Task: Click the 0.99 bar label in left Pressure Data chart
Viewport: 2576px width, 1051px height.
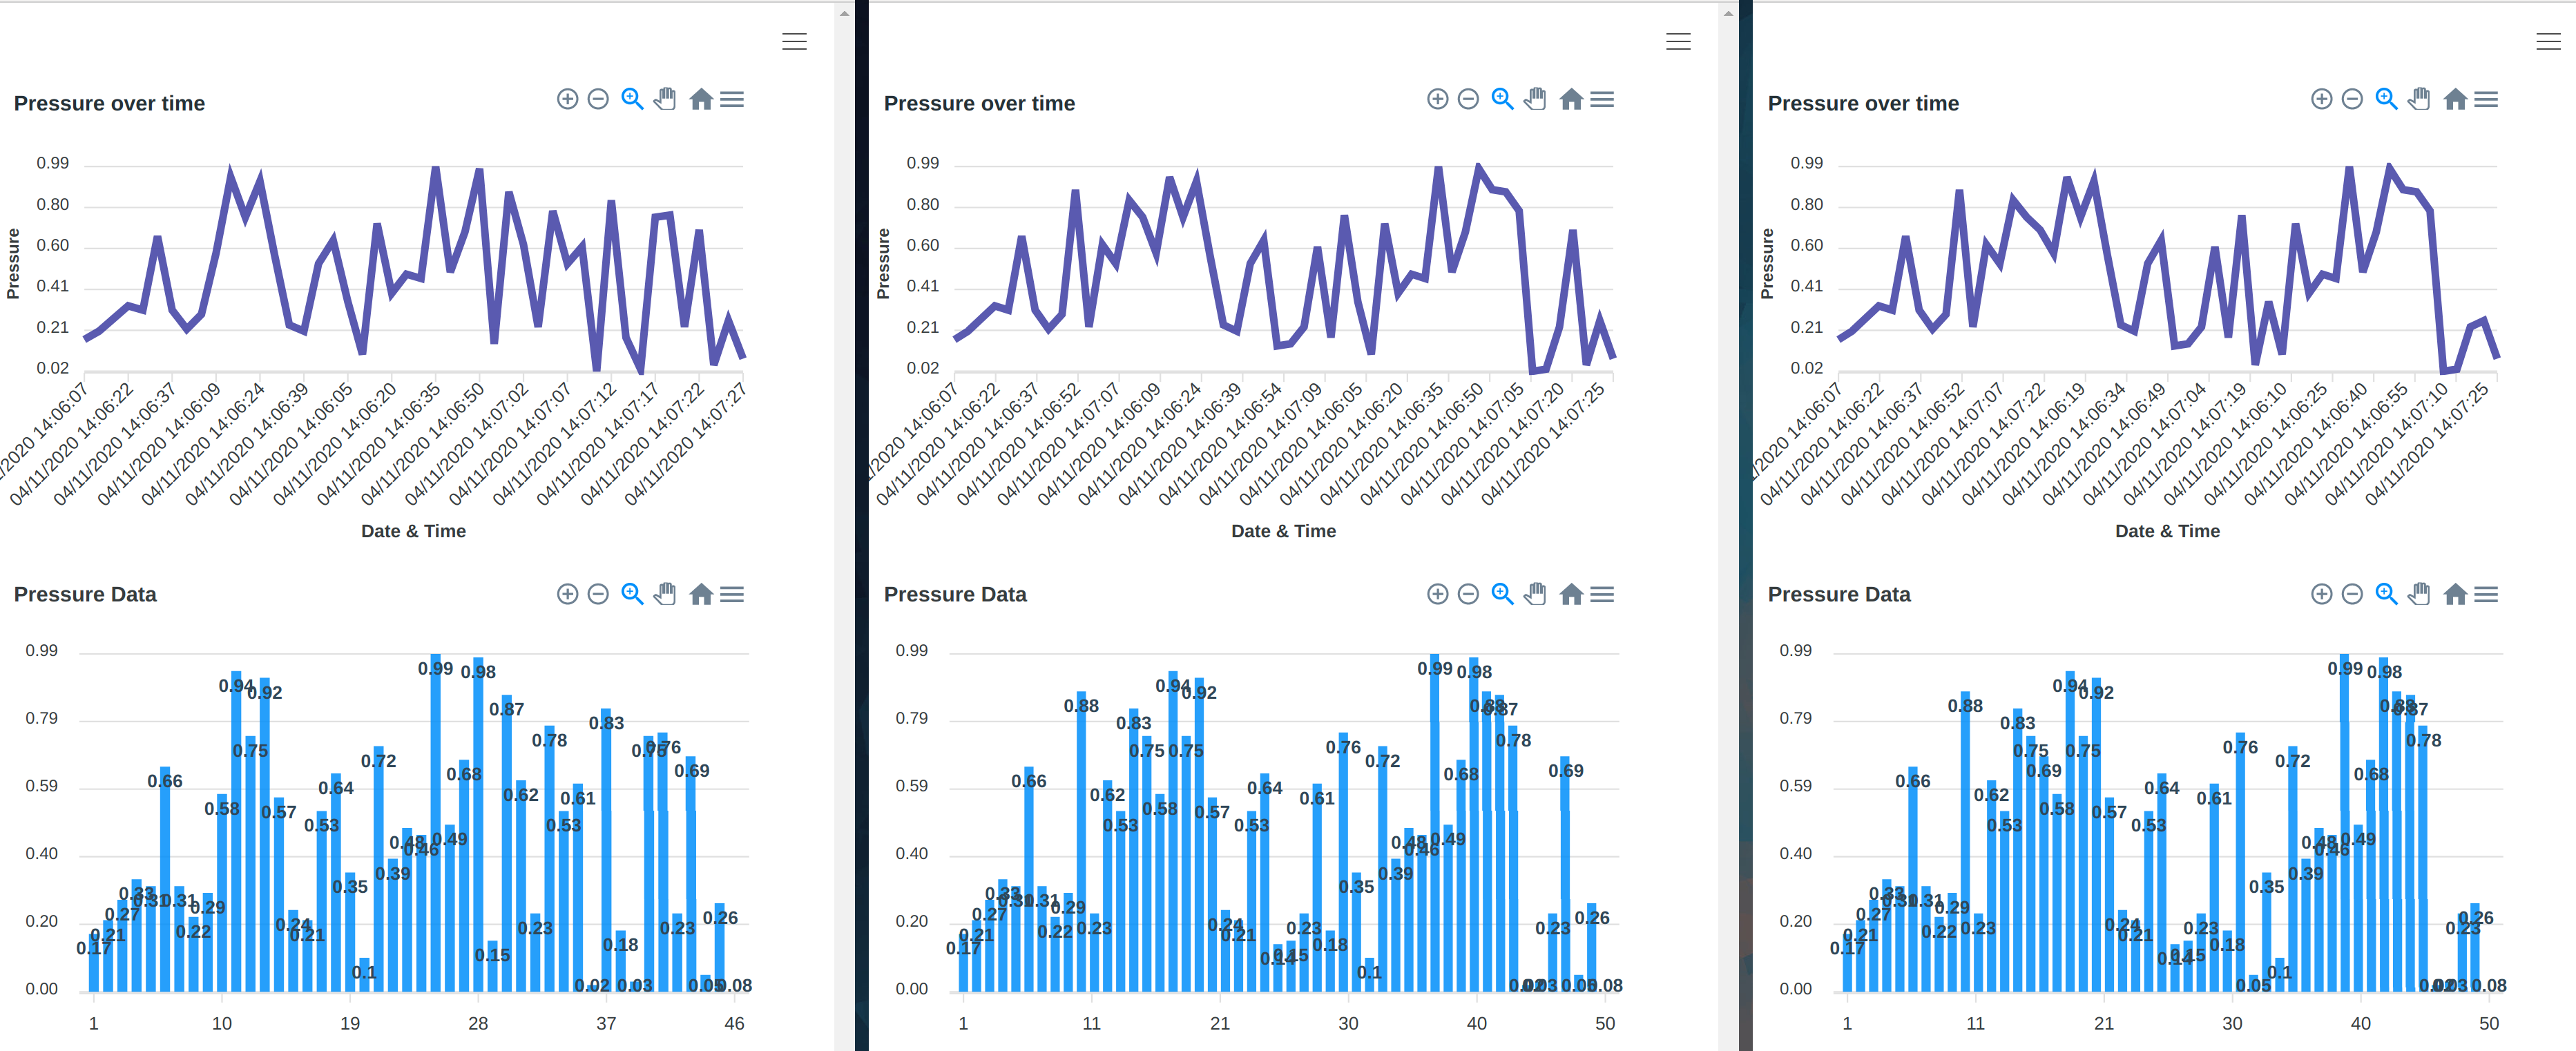Action: [435, 668]
